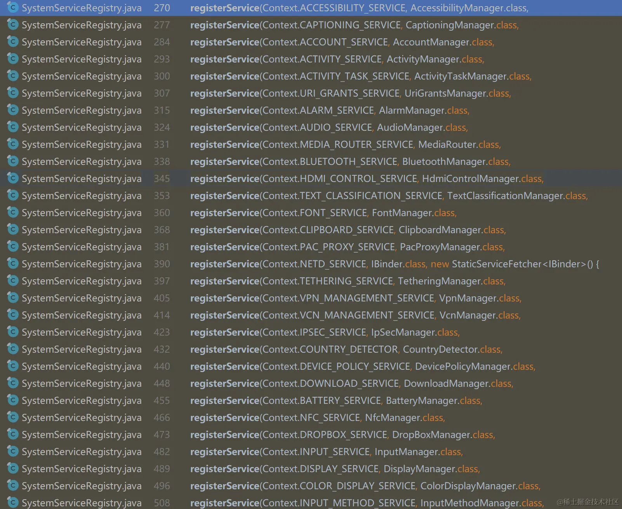Select the FONT_SERVICE FontManager usage
The width and height of the screenshot is (622, 509).
click(323, 213)
